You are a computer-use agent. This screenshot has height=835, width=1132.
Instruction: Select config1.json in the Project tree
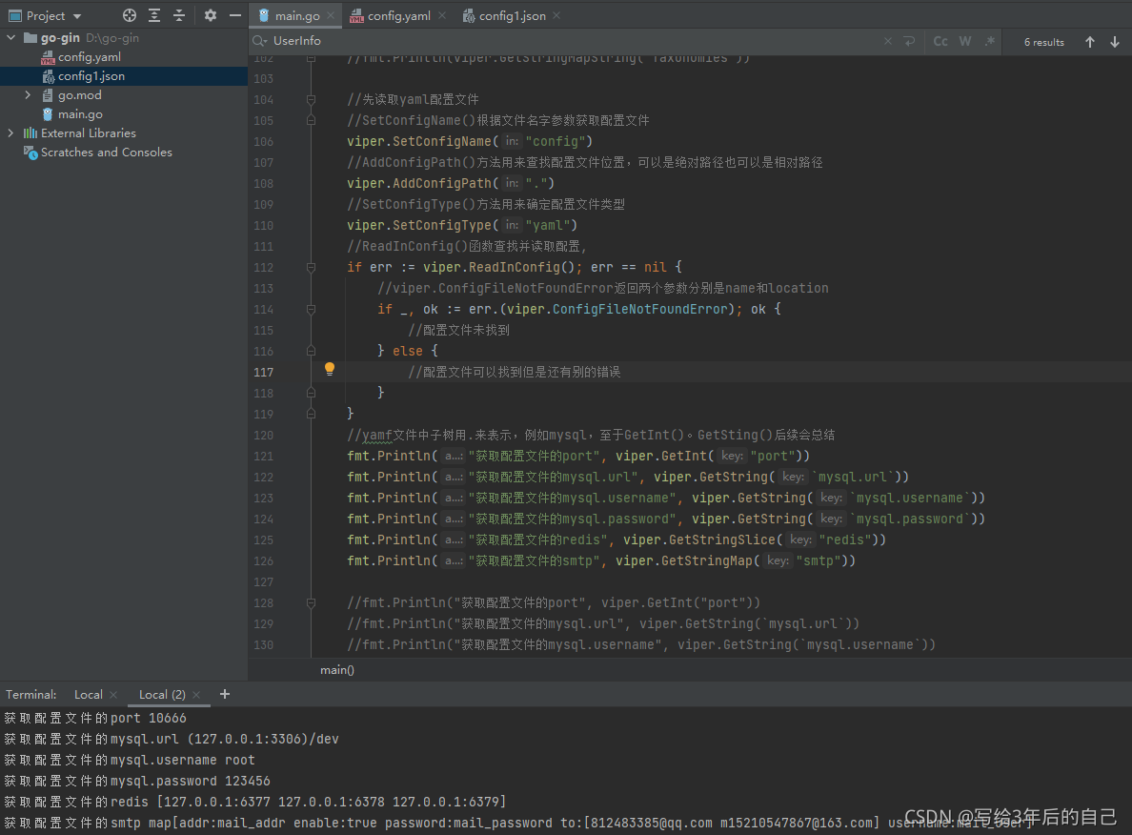(91, 75)
